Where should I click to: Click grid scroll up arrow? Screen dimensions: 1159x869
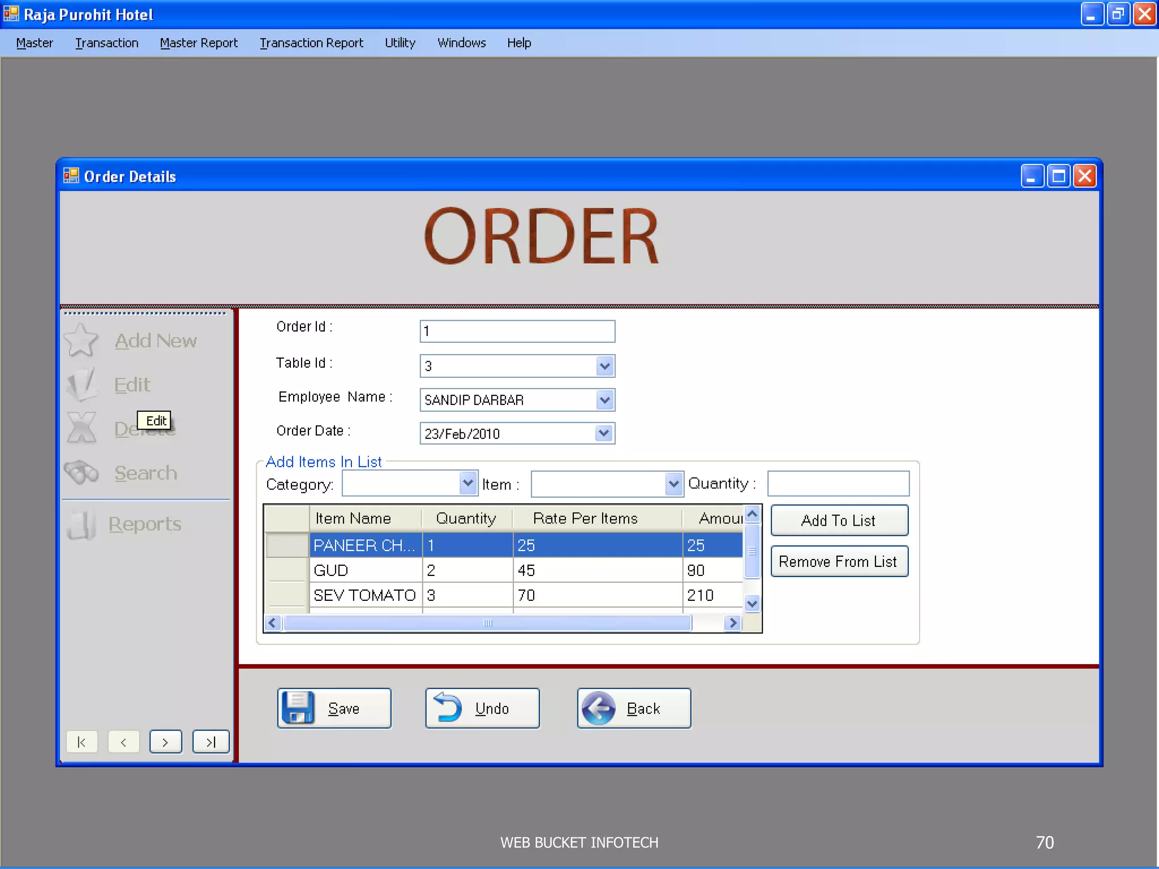(752, 514)
